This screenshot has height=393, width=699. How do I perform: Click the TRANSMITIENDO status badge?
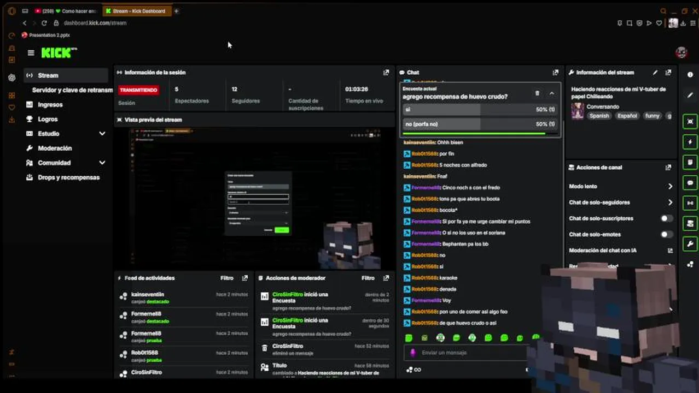(138, 90)
